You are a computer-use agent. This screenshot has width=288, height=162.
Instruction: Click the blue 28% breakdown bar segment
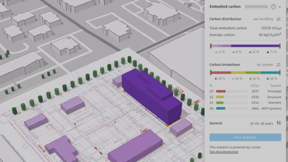tap(270, 72)
